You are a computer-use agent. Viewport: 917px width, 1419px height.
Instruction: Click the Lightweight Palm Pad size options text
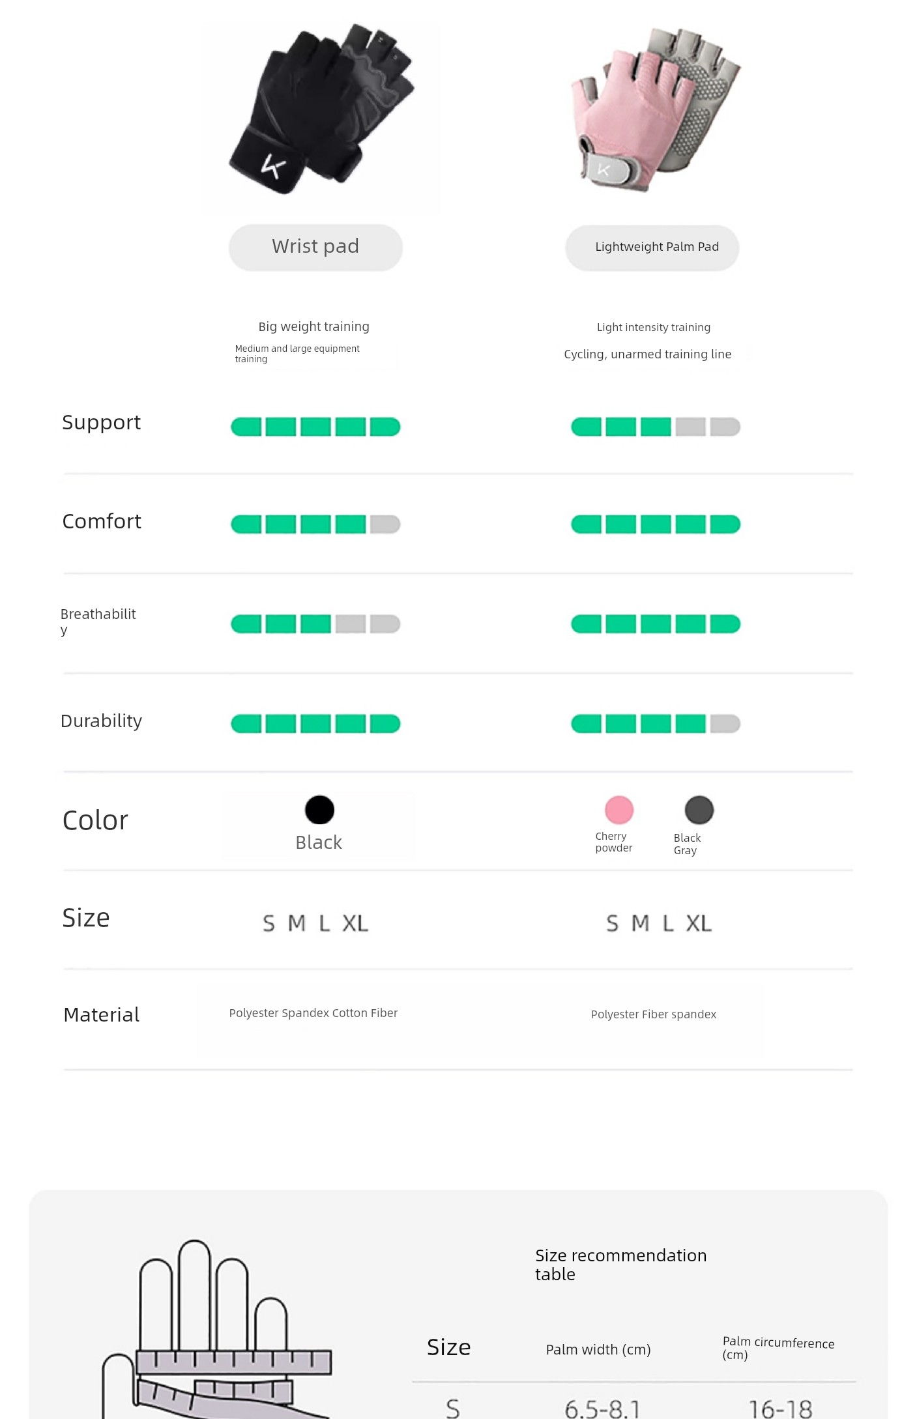659,923
